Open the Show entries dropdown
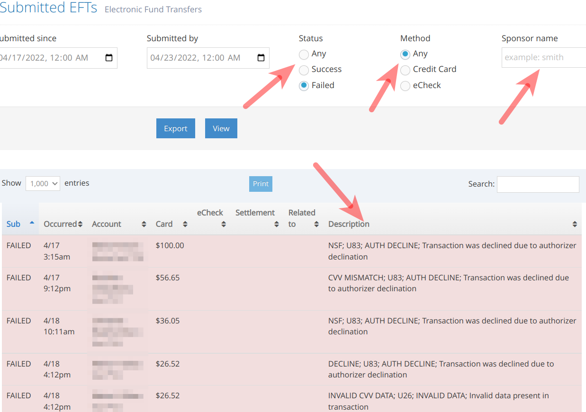 click(x=42, y=183)
